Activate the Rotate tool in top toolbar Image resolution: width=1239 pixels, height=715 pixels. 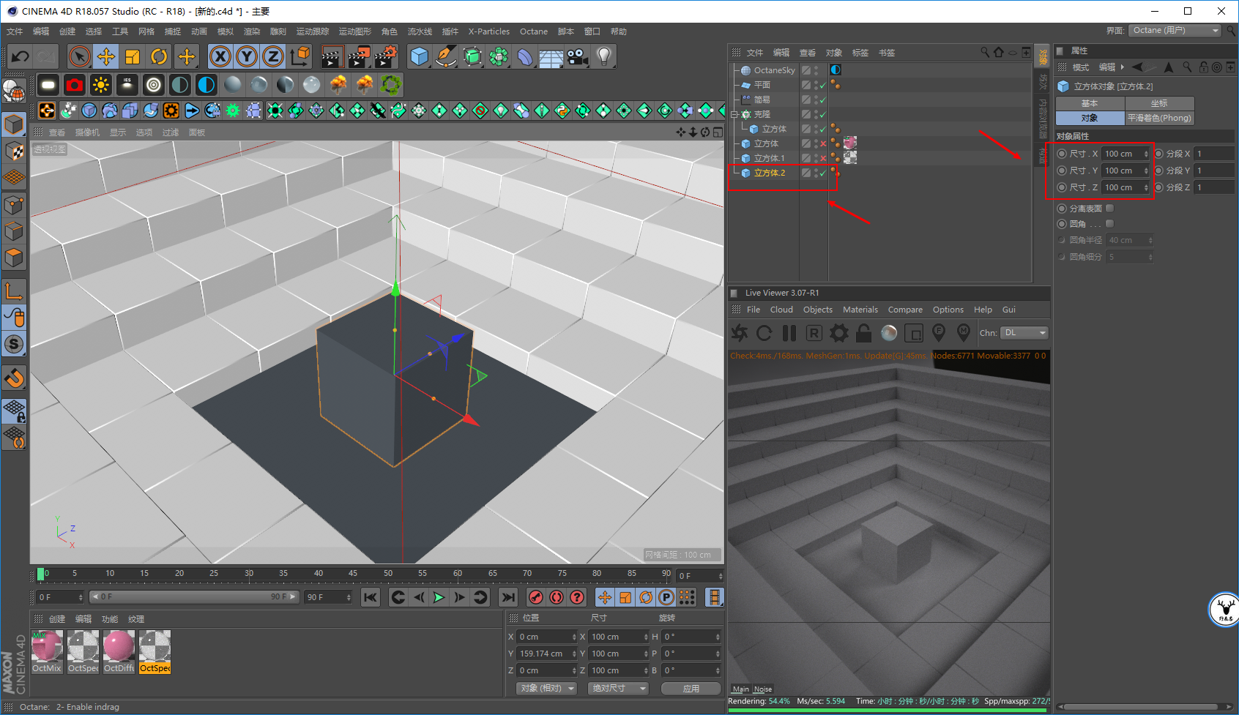(159, 56)
